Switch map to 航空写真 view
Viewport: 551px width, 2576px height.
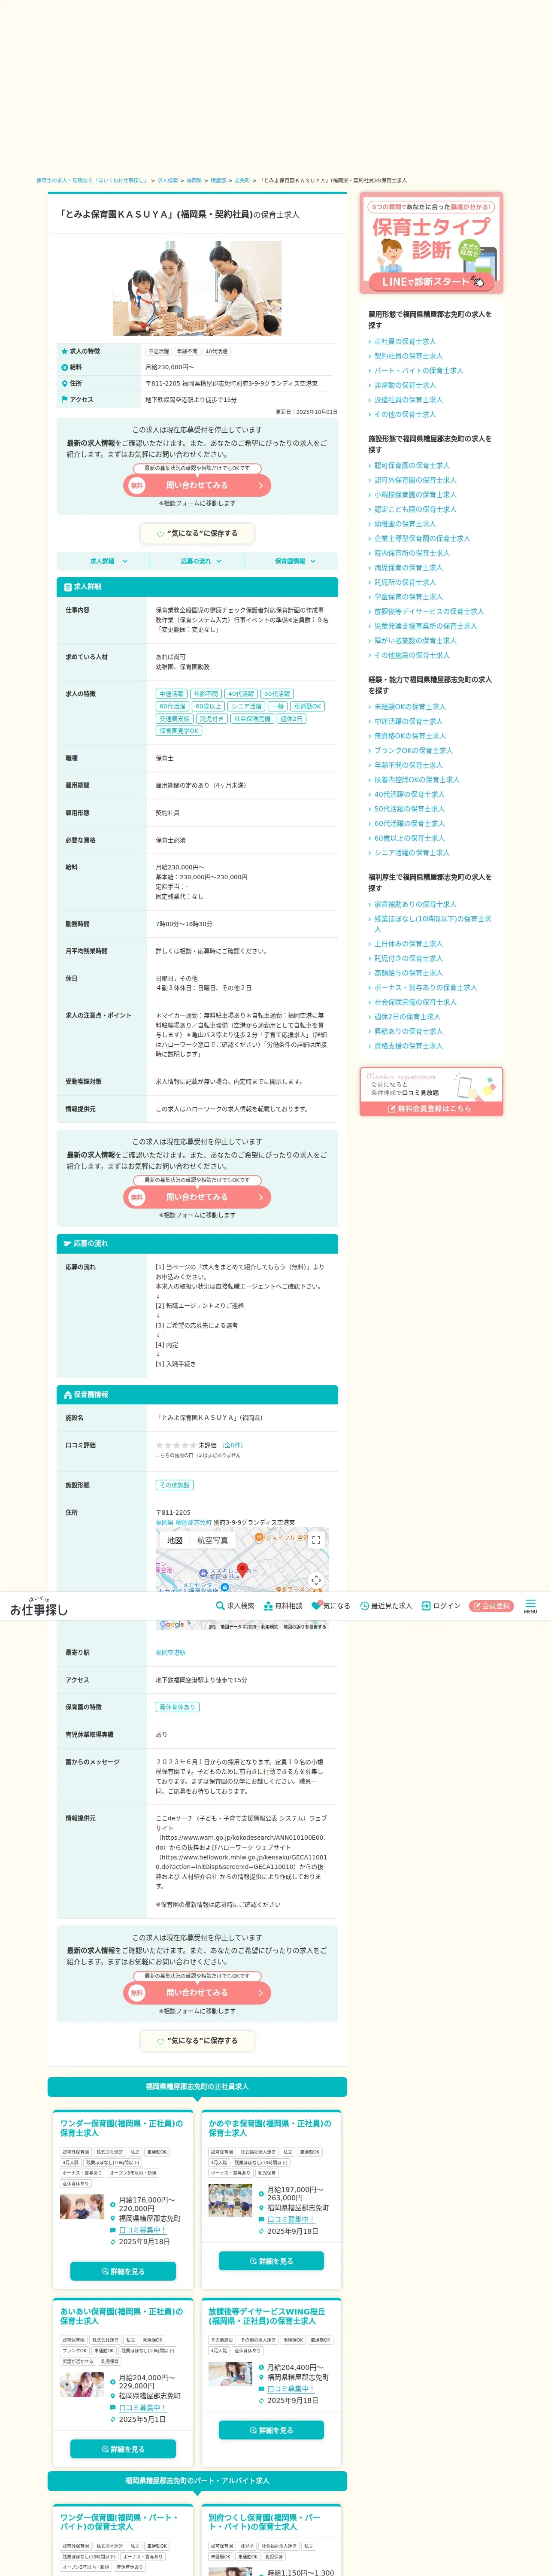click(x=212, y=1541)
